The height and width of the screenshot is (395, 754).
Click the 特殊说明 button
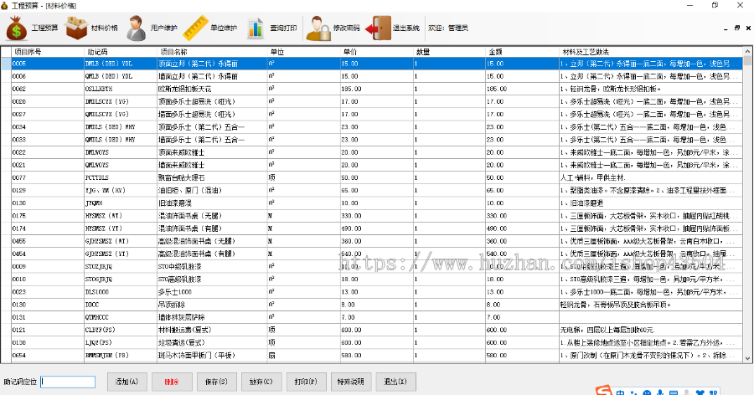(x=350, y=382)
